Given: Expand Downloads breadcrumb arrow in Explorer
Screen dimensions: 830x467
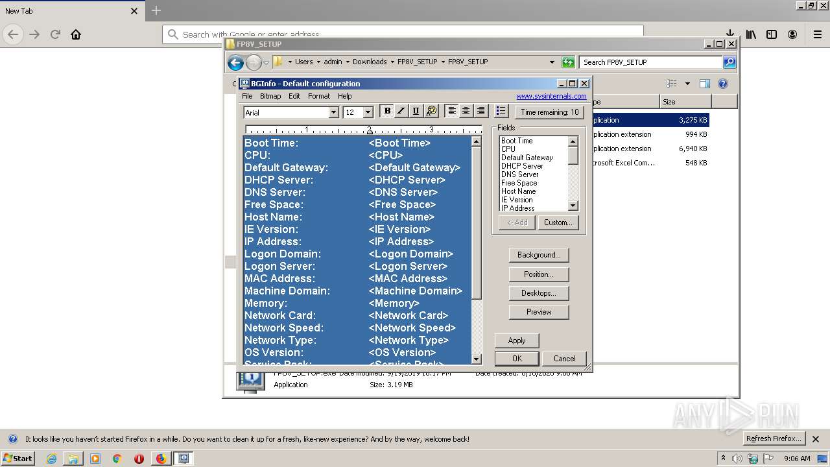Looking at the screenshot, I should point(392,62).
